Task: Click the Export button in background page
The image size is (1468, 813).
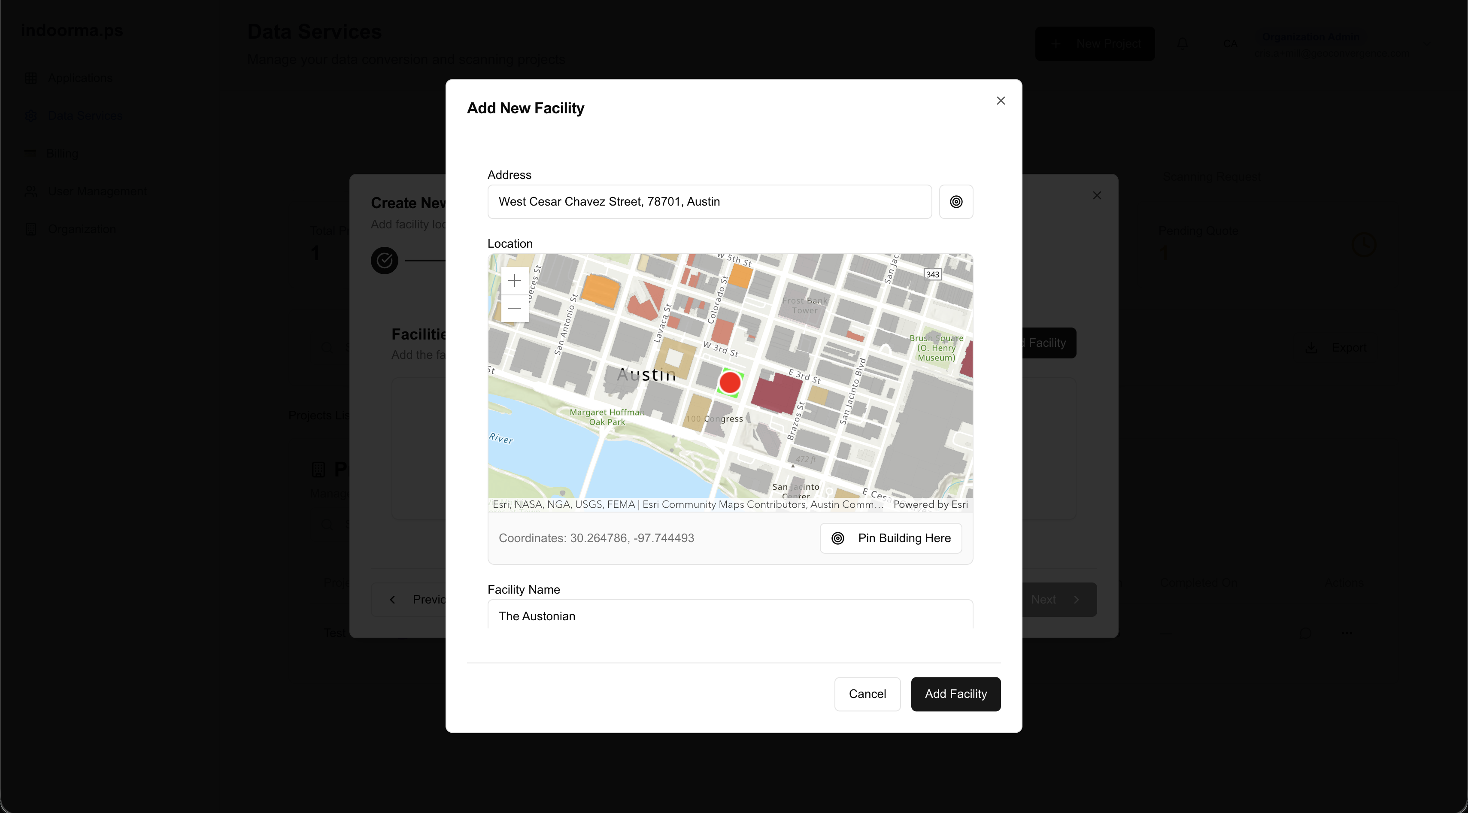Action: pyautogui.click(x=1336, y=348)
